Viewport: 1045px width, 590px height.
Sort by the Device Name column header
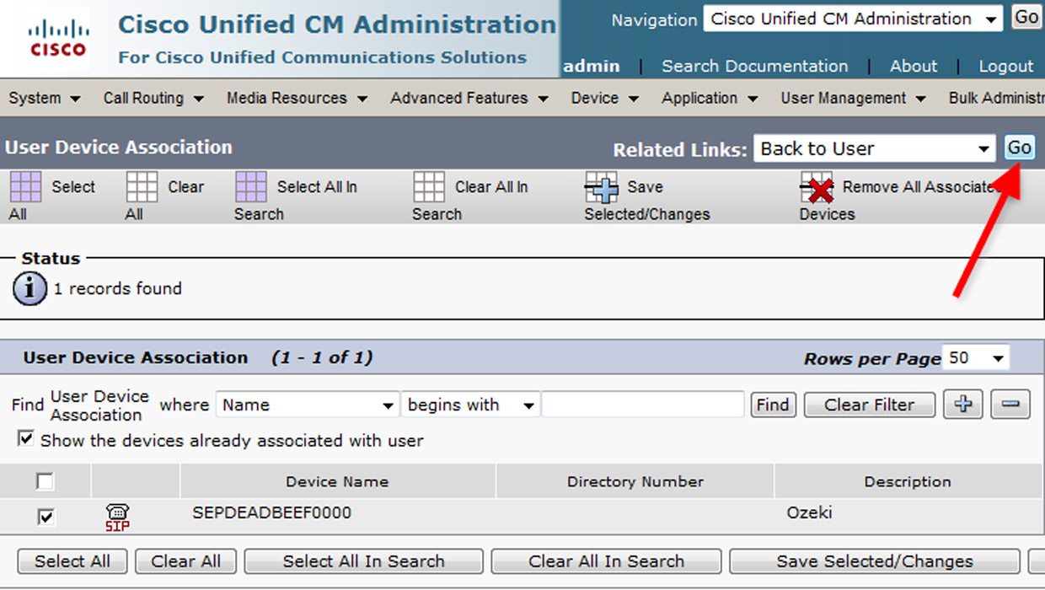337,482
